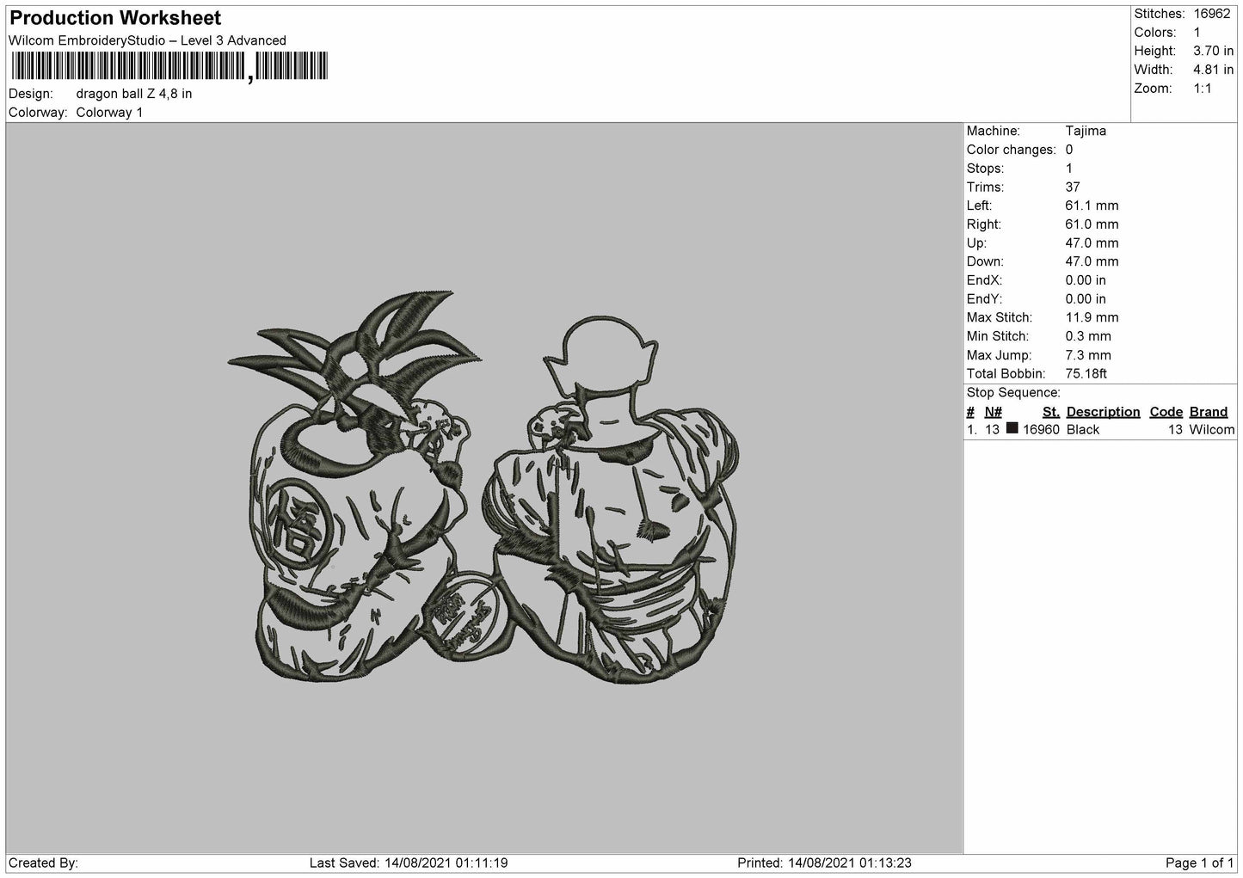Click the Down value 47.0 mm
Image resolution: width=1243 pixels, height=878 pixels.
coord(1092,261)
